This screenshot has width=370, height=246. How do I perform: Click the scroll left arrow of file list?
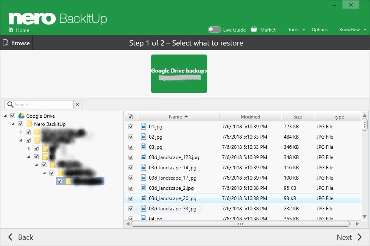[128, 224]
